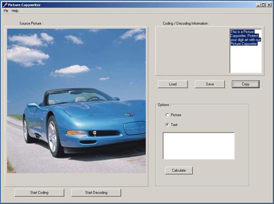This screenshot has width=274, height=204.
Task: Open the Help menu
Action: [15, 11]
